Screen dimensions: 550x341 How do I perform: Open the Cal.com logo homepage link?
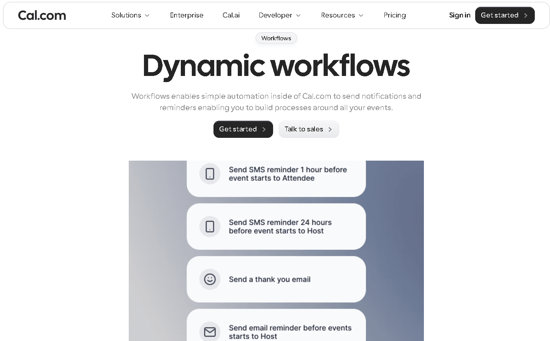[x=42, y=15]
